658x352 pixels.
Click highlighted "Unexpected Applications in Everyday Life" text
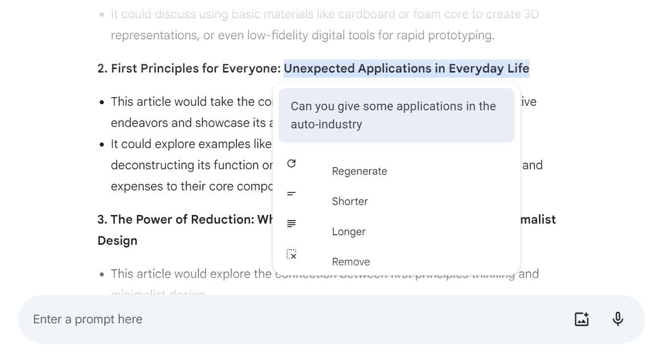coord(406,68)
